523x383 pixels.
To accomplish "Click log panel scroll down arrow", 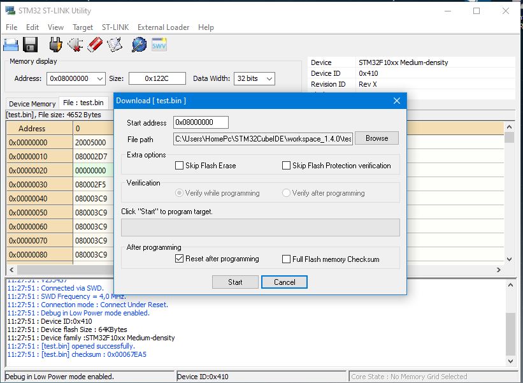I will tap(511, 361).
